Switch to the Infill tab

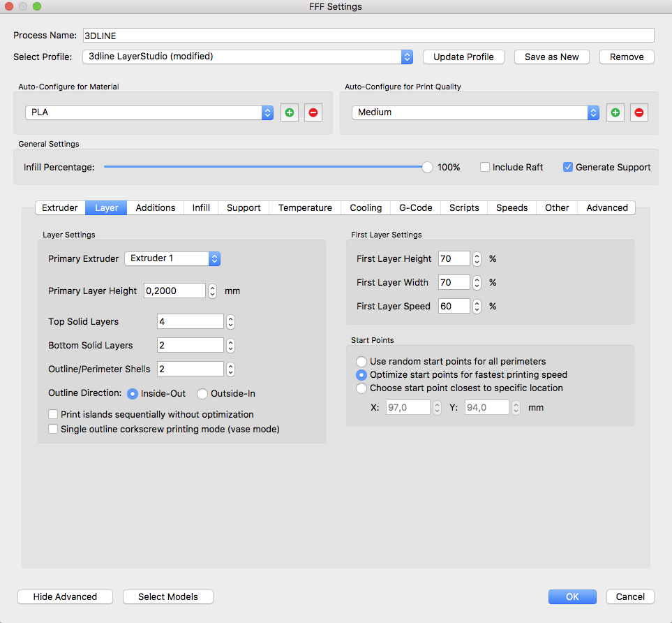coord(201,207)
